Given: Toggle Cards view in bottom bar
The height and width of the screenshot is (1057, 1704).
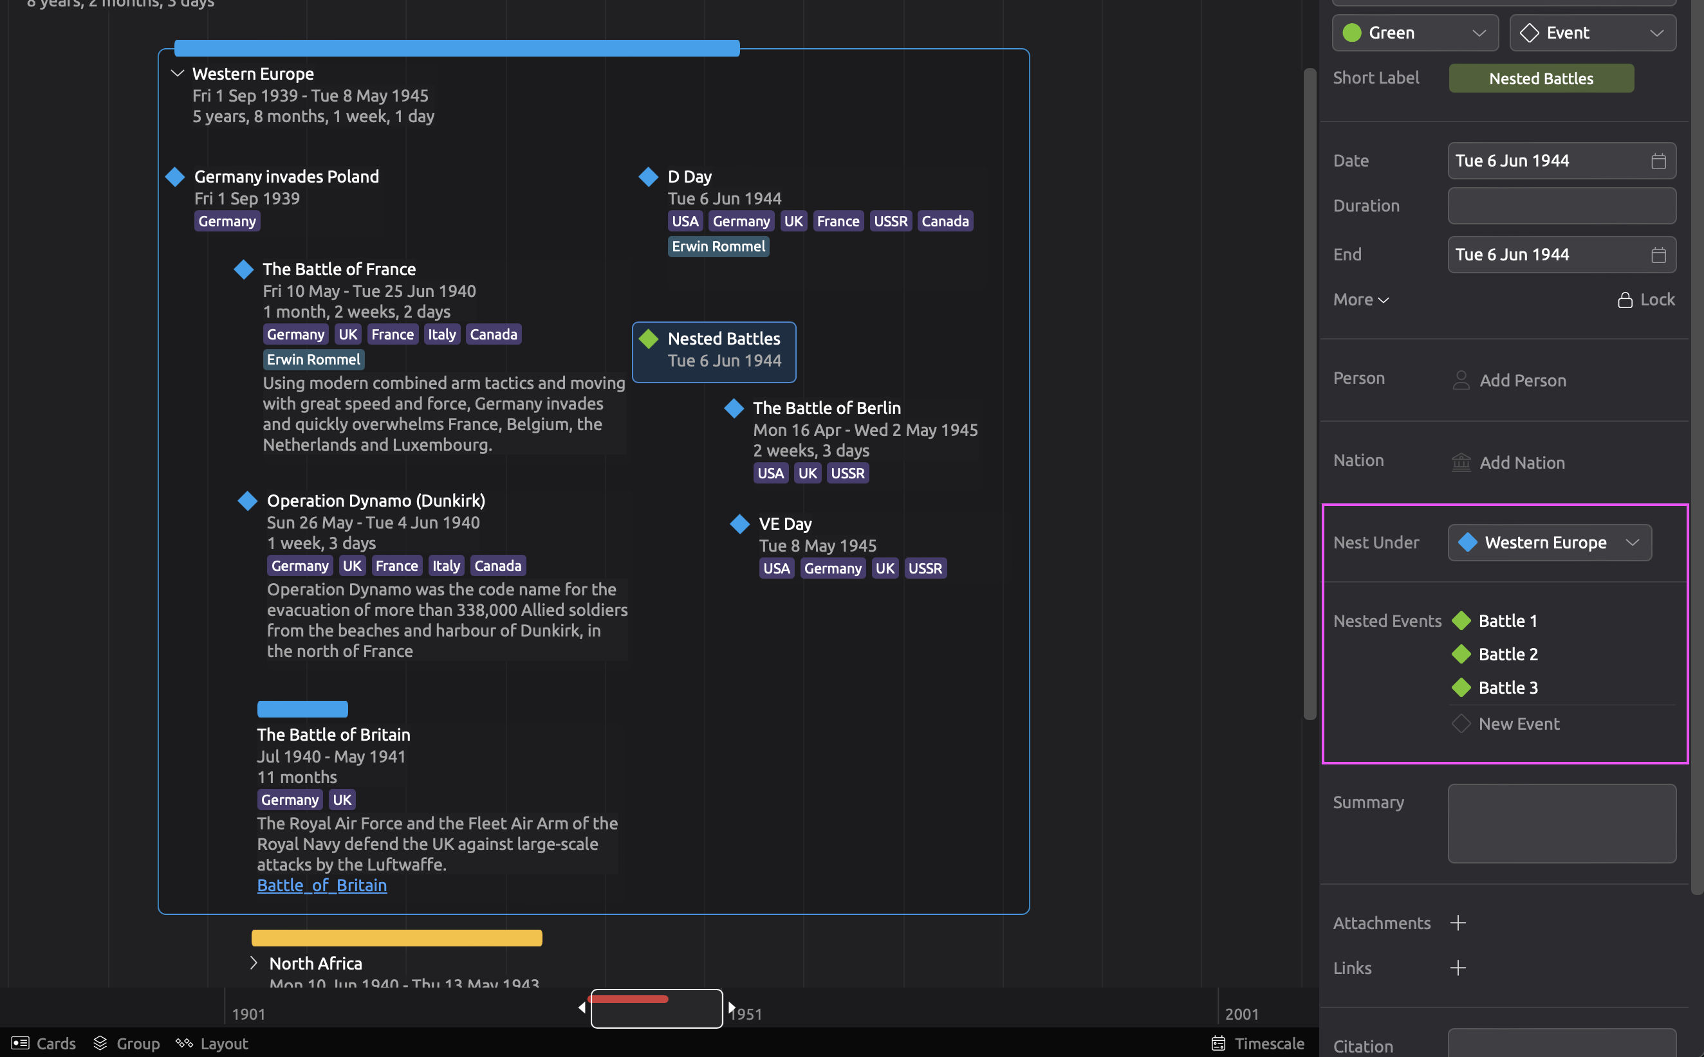Looking at the screenshot, I should pyautogui.click(x=43, y=1043).
